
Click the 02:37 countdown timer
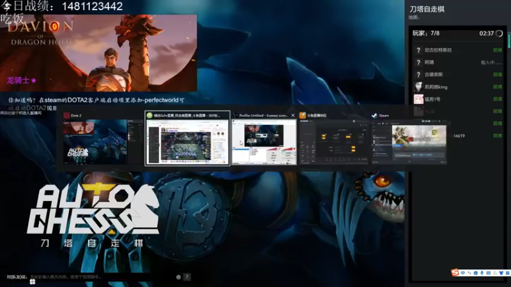pos(486,33)
